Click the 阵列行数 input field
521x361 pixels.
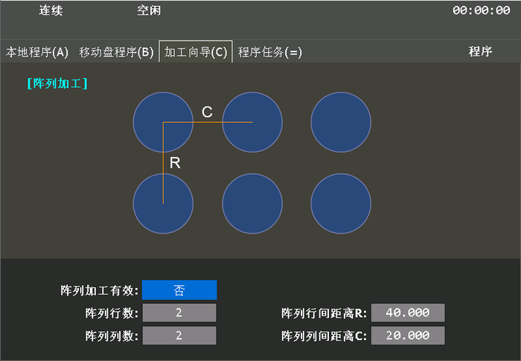(179, 313)
